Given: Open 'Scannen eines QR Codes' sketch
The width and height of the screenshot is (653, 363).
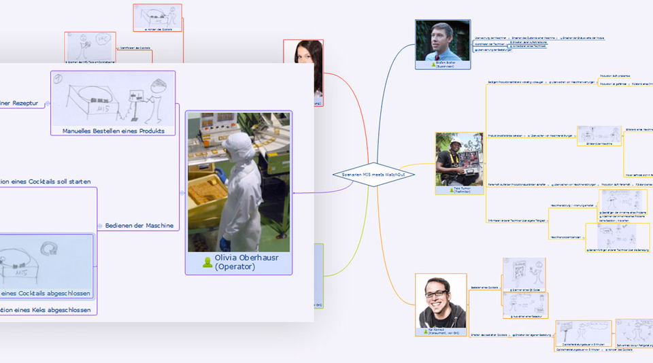Looking at the screenshot, I should click(x=524, y=275).
